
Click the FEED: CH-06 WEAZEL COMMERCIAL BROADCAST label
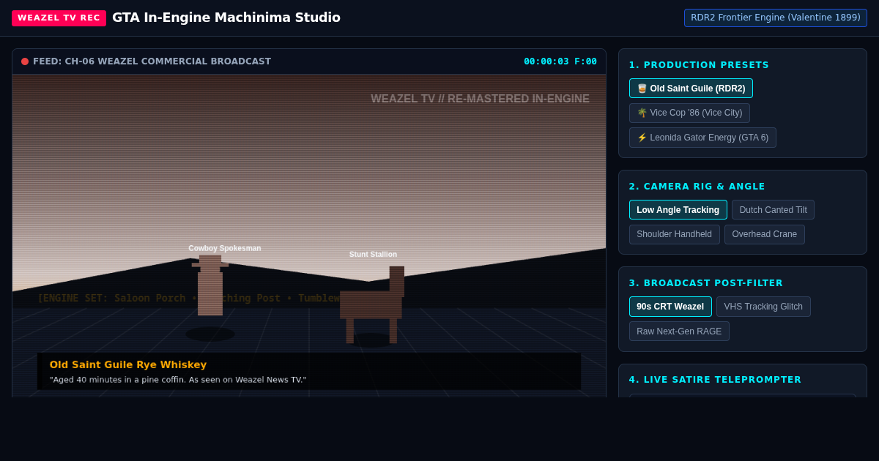coord(152,61)
